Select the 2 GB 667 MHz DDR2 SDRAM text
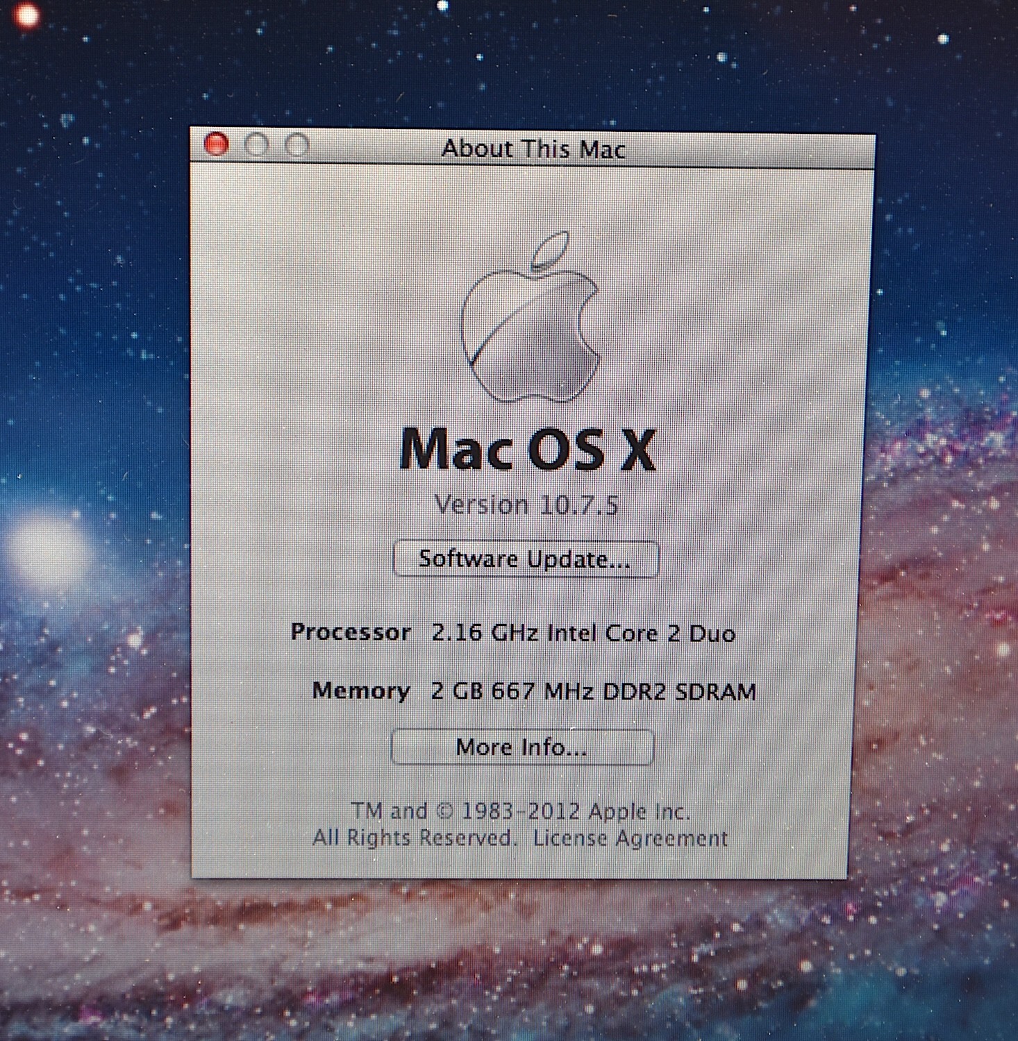Viewport: 1018px width, 1041px height. pyautogui.click(x=594, y=692)
